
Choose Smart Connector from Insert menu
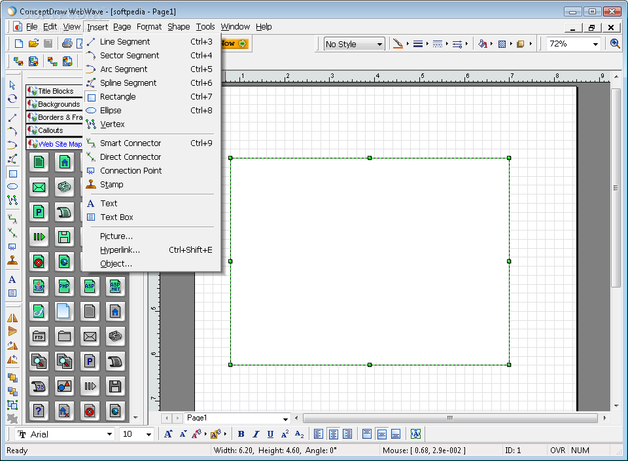click(x=130, y=143)
